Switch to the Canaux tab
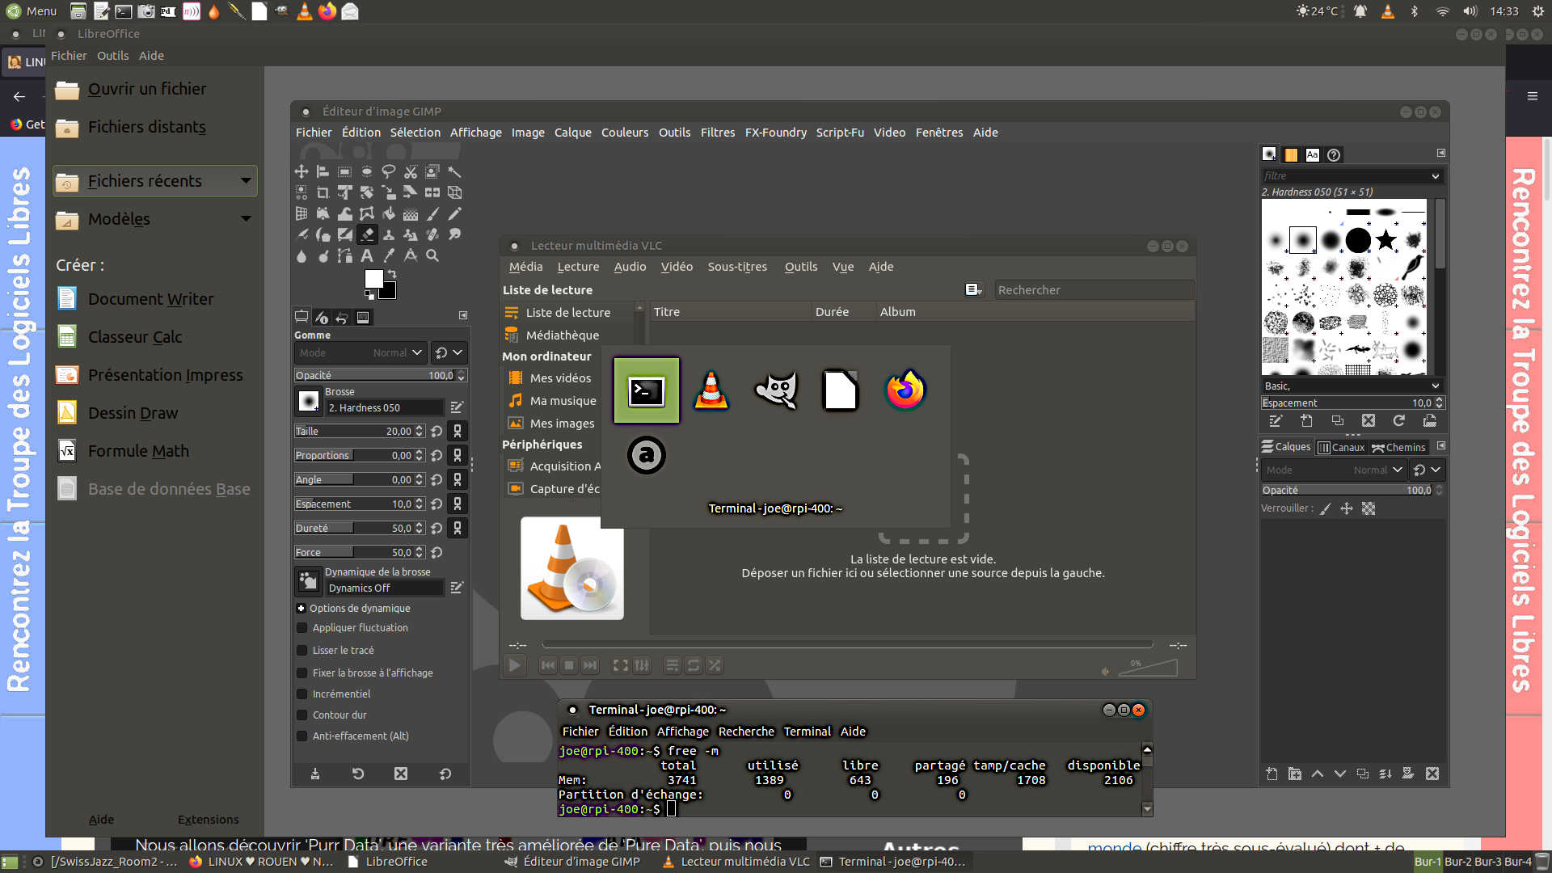1552x873 pixels. pyautogui.click(x=1341, y=447)
